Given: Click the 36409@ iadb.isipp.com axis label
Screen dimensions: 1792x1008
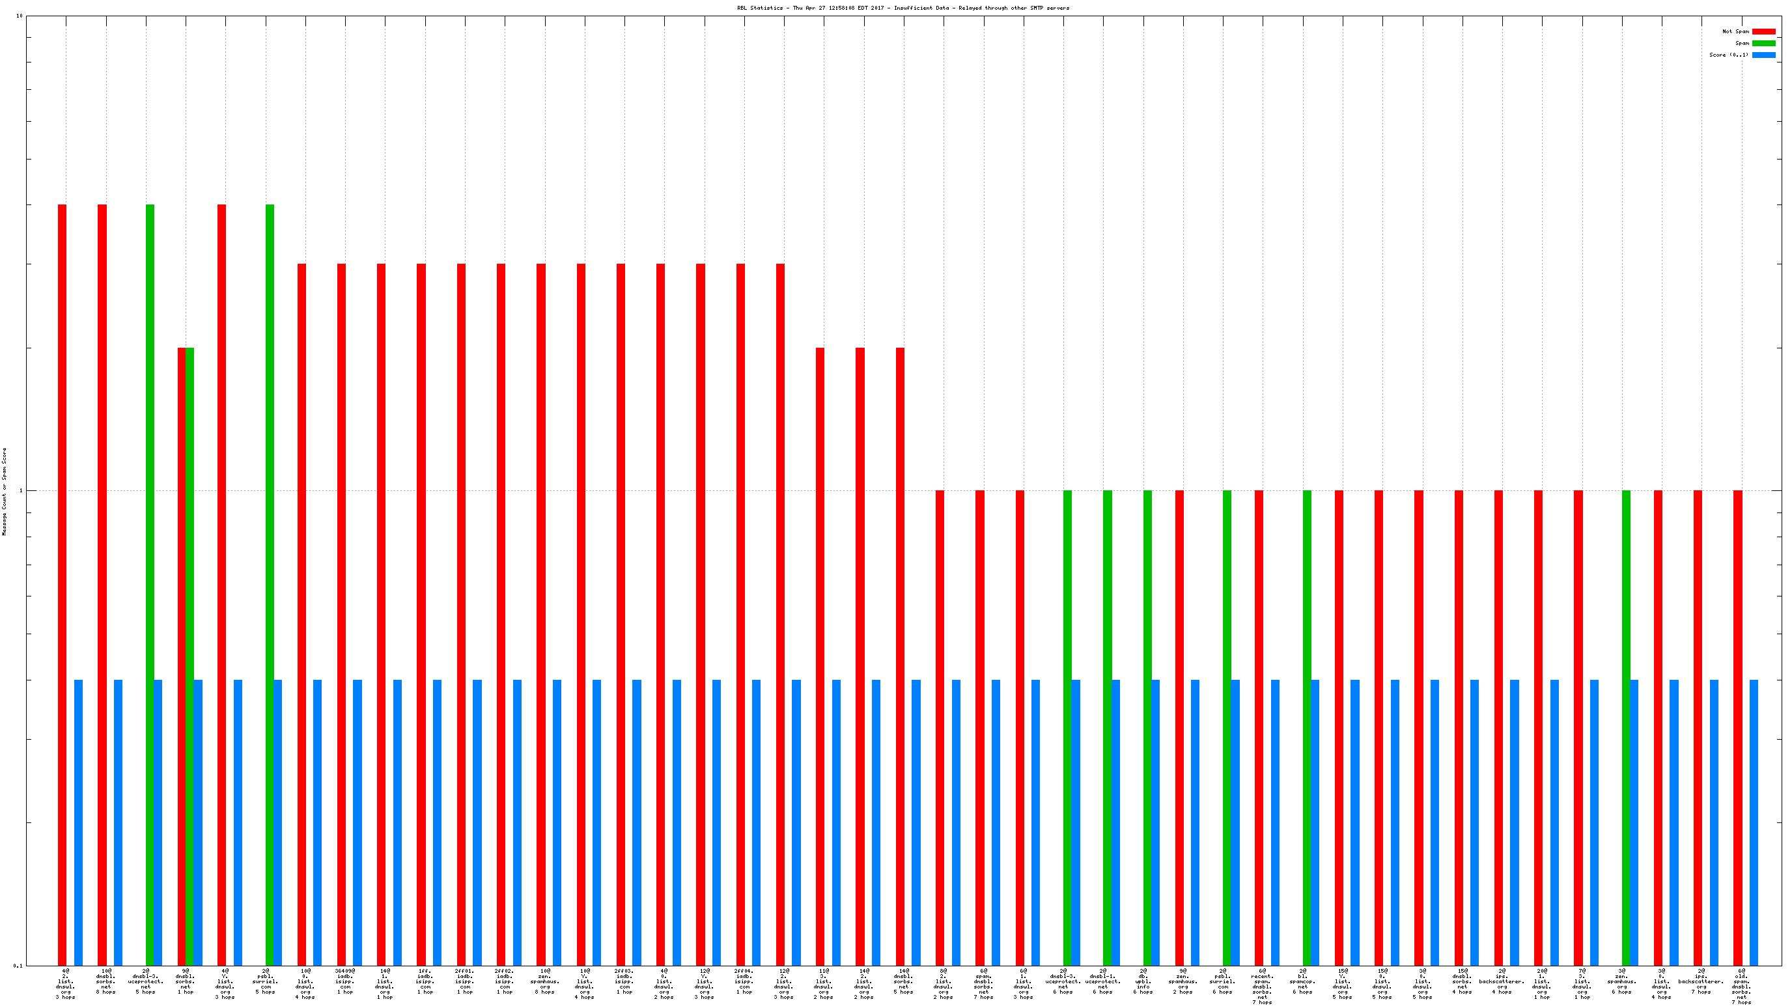Looking at the screenshot, I should [345, 981].
